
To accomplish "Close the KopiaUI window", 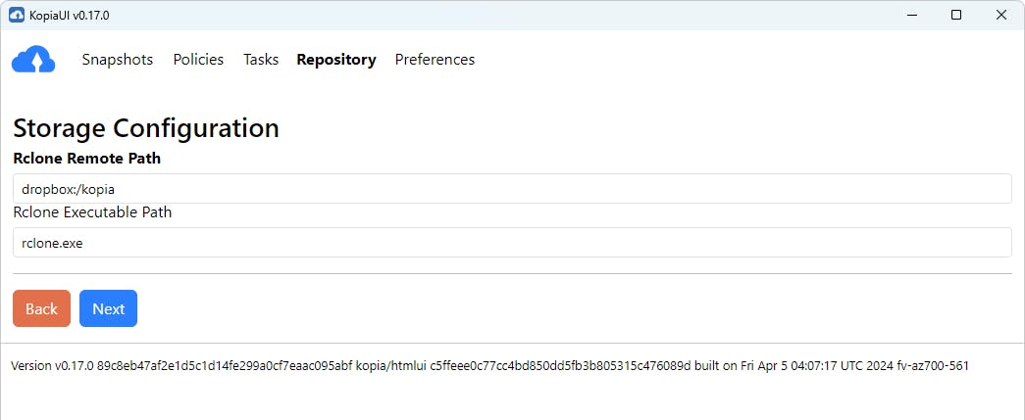I will 1000,15.
